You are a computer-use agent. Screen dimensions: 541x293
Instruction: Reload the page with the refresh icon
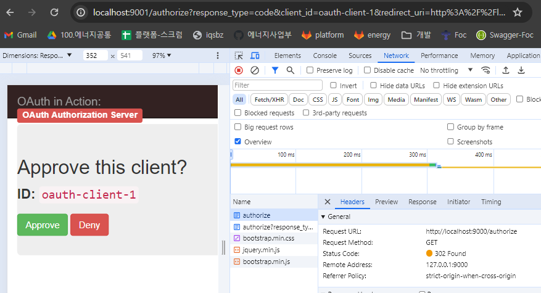coord(54,13)
